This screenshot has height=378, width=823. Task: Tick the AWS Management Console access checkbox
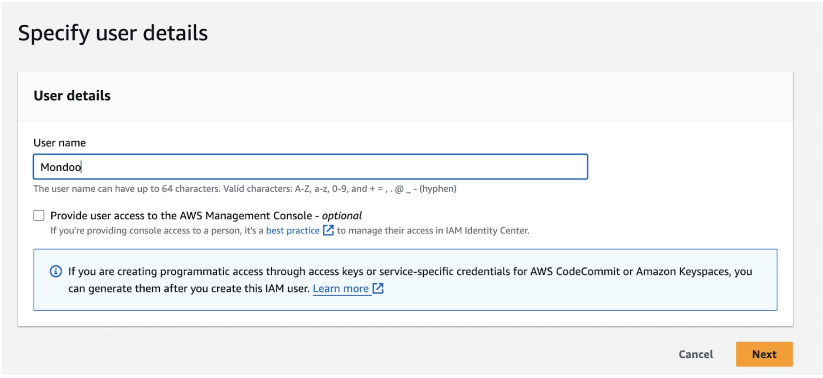pyautogui.click(x=39, y=215)
